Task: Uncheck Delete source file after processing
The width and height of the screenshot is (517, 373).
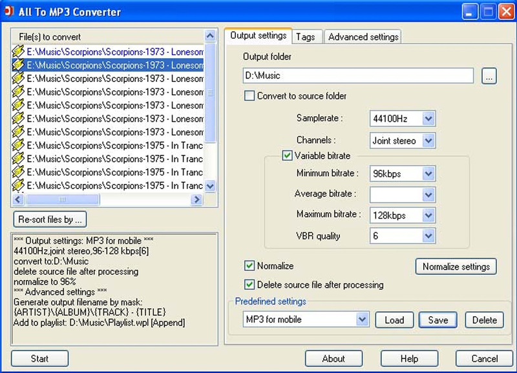Action: (x=249, y=285)
